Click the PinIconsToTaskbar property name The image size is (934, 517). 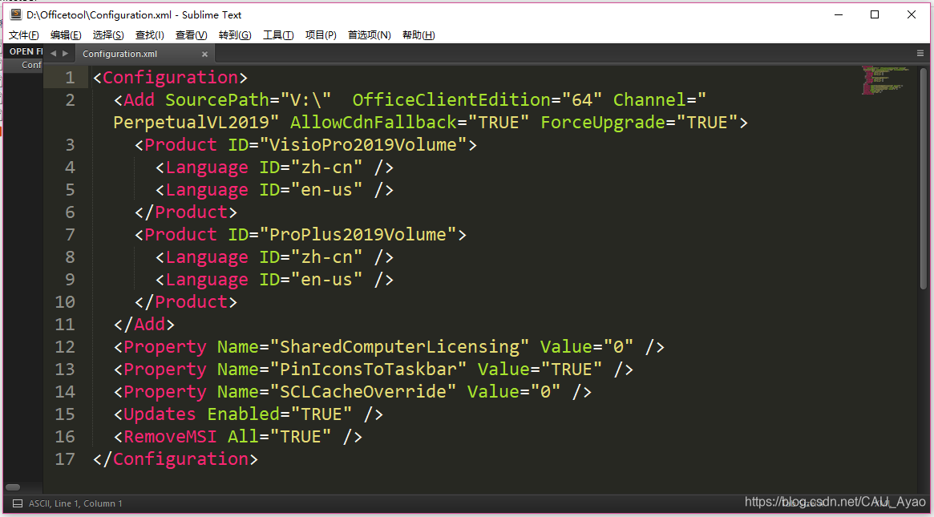(368, 370)
